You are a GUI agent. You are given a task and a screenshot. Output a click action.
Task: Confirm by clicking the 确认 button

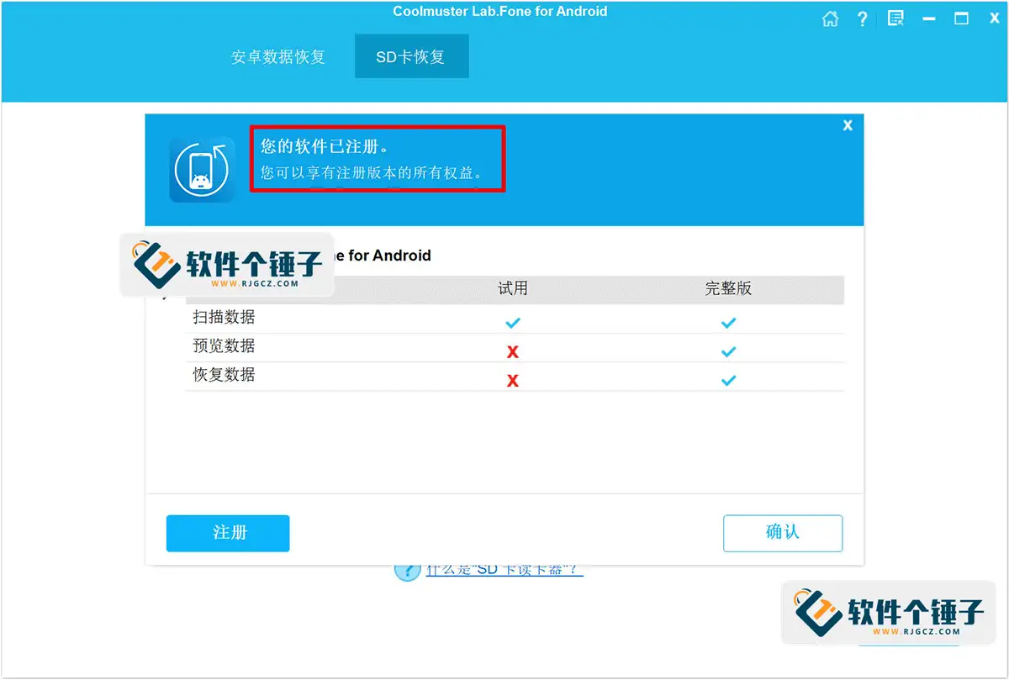point(783,533)
